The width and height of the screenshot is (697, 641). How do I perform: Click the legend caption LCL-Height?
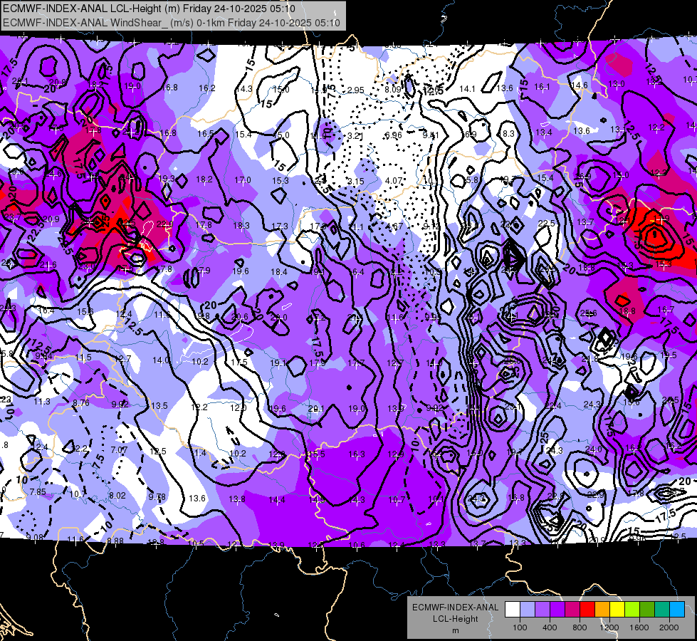tap(455, 618)
